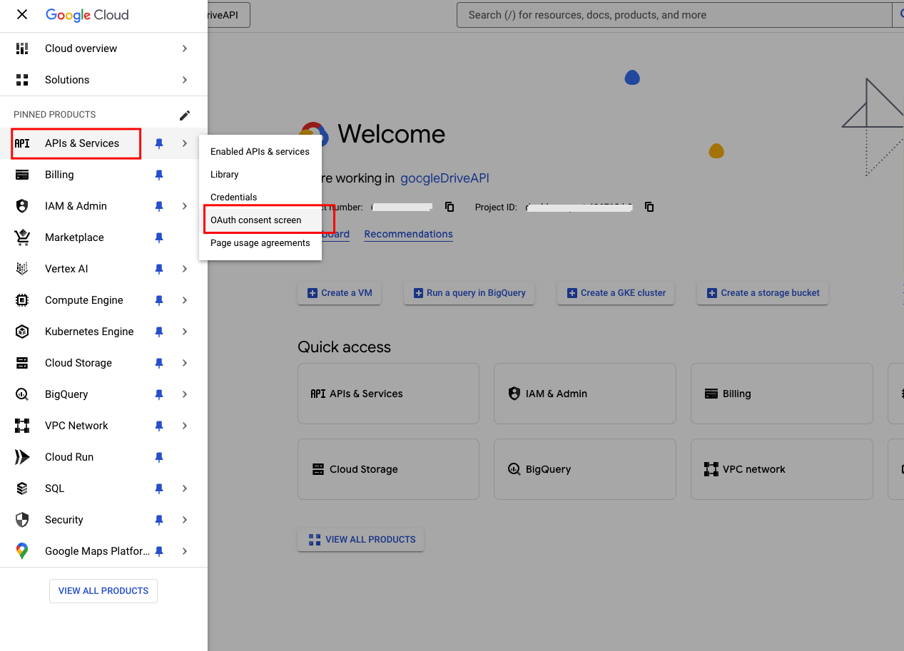904x651 pixels.
Task: Unpin Compute Engine from pinned products
Action: pyautogui.click(x=159, y=300)
